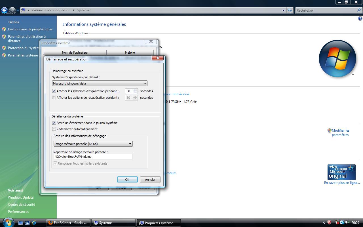The width and height of the screenshot is (363, 227).
Task: Click the shield icon beside Paramètres système
Action: [x=4, y=55]
